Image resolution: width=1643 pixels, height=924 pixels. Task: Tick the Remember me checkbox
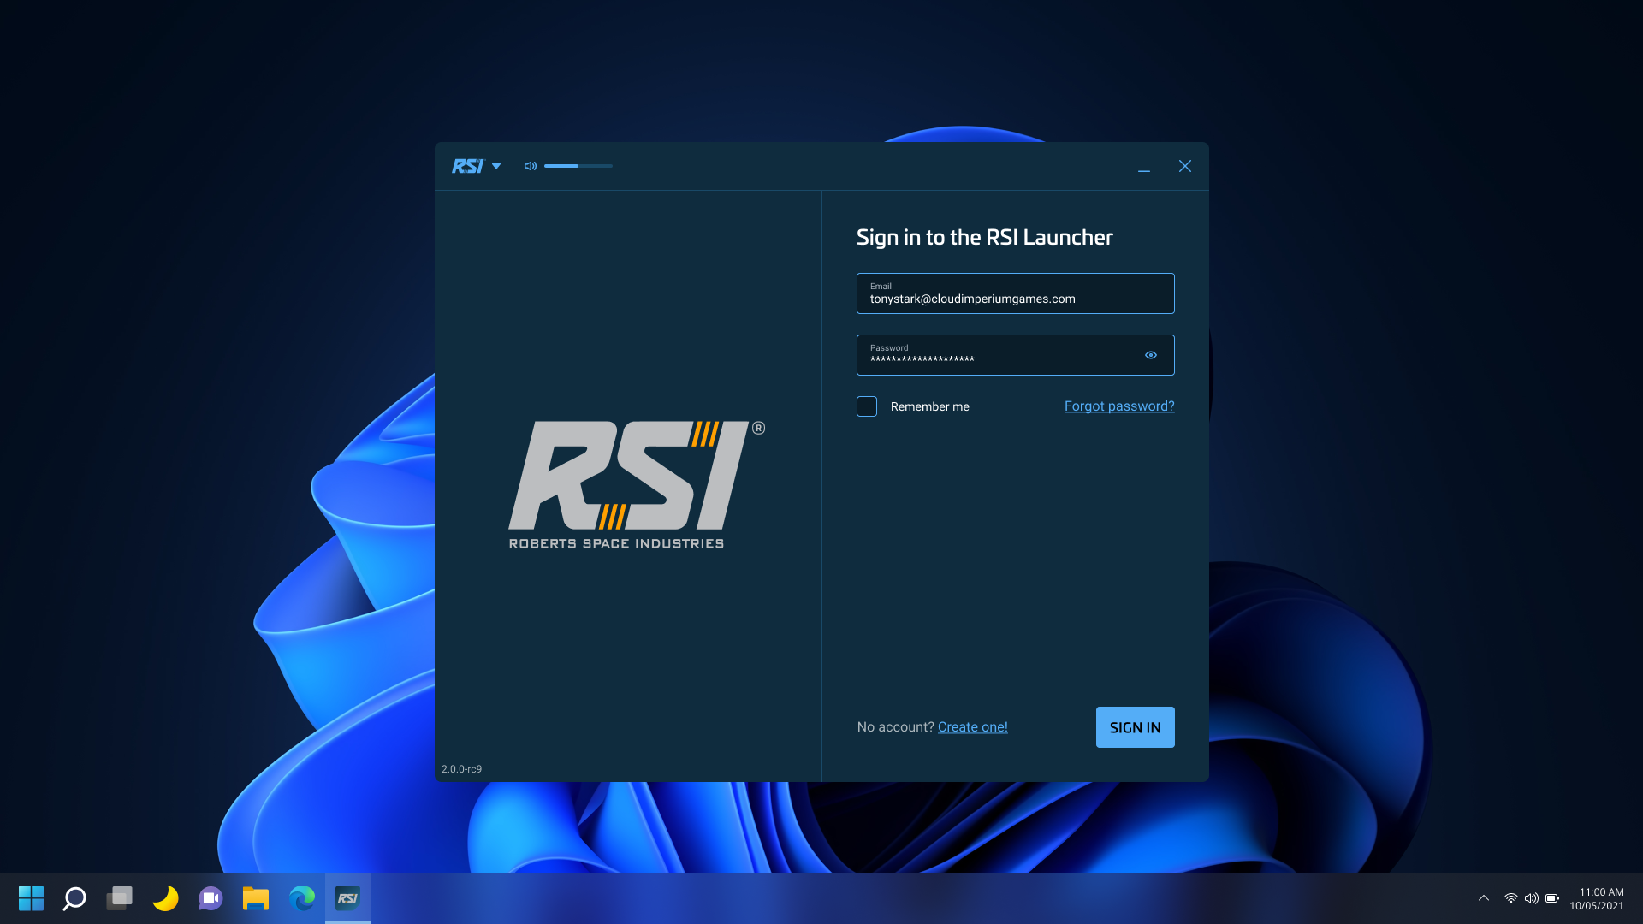tap(867, 406)
